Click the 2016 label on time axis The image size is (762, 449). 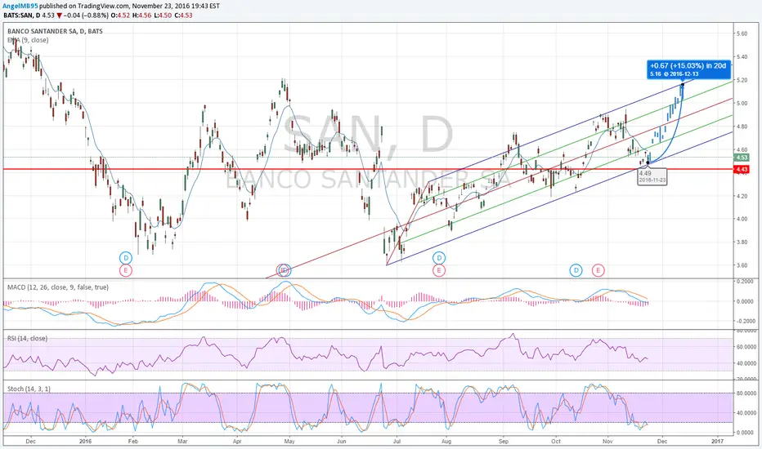85,441
